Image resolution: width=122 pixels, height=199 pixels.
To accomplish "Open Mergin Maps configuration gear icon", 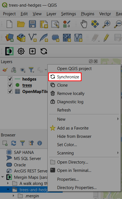I will [21, 51].
